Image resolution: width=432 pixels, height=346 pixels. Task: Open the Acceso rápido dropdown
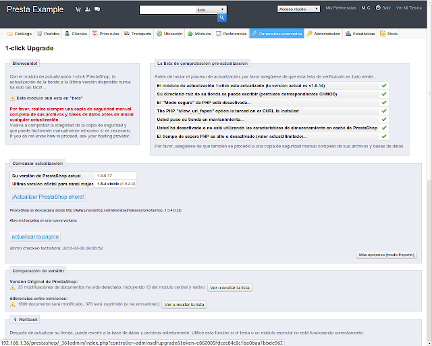pos(298,9)
